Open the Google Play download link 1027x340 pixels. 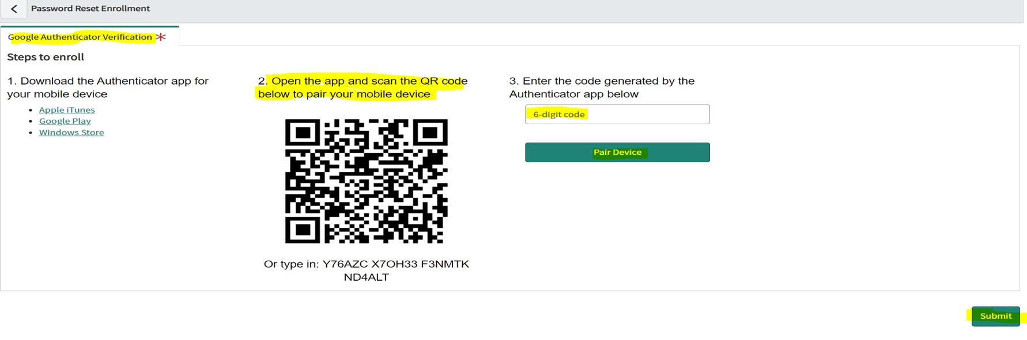(65, 121)
